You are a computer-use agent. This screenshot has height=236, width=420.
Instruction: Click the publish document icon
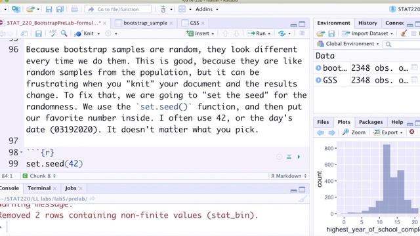coord(282,33)
